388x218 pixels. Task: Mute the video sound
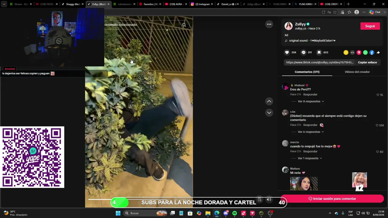click(269, 200)
